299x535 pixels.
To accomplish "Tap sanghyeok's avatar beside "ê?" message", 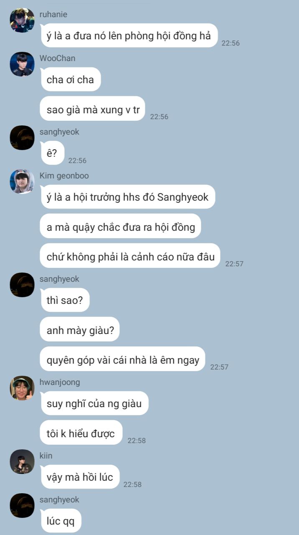I will pyautogui.click(x=22, y=138).
